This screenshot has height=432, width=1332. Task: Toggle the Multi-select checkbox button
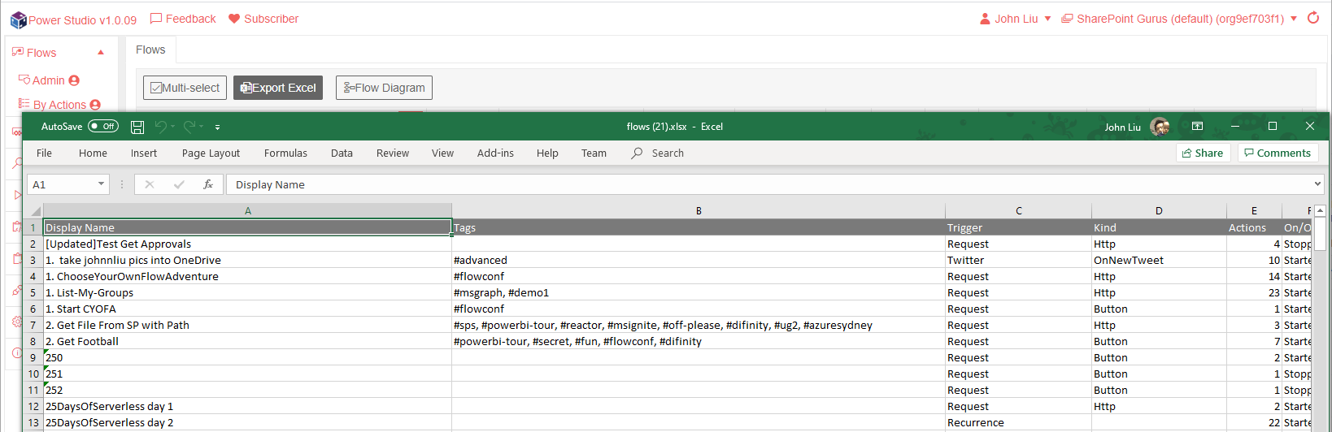[x=185, y=88]
